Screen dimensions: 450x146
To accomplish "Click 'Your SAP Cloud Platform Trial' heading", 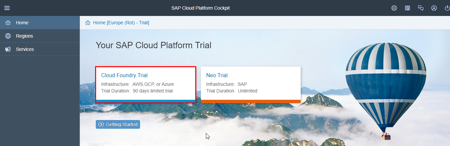I will [x=154, y=46].
